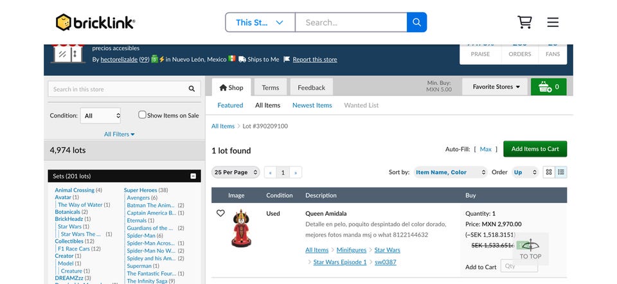617x284 pixels.
Task: Open Minifigures category link in description
Action: [x=352, y=250]
